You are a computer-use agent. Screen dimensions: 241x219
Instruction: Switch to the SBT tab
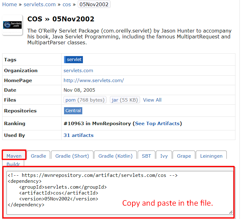[x=146, y=155]
